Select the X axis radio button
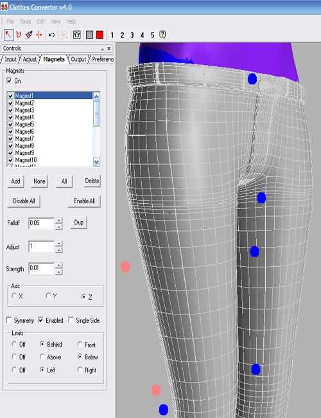 (14, 296)
